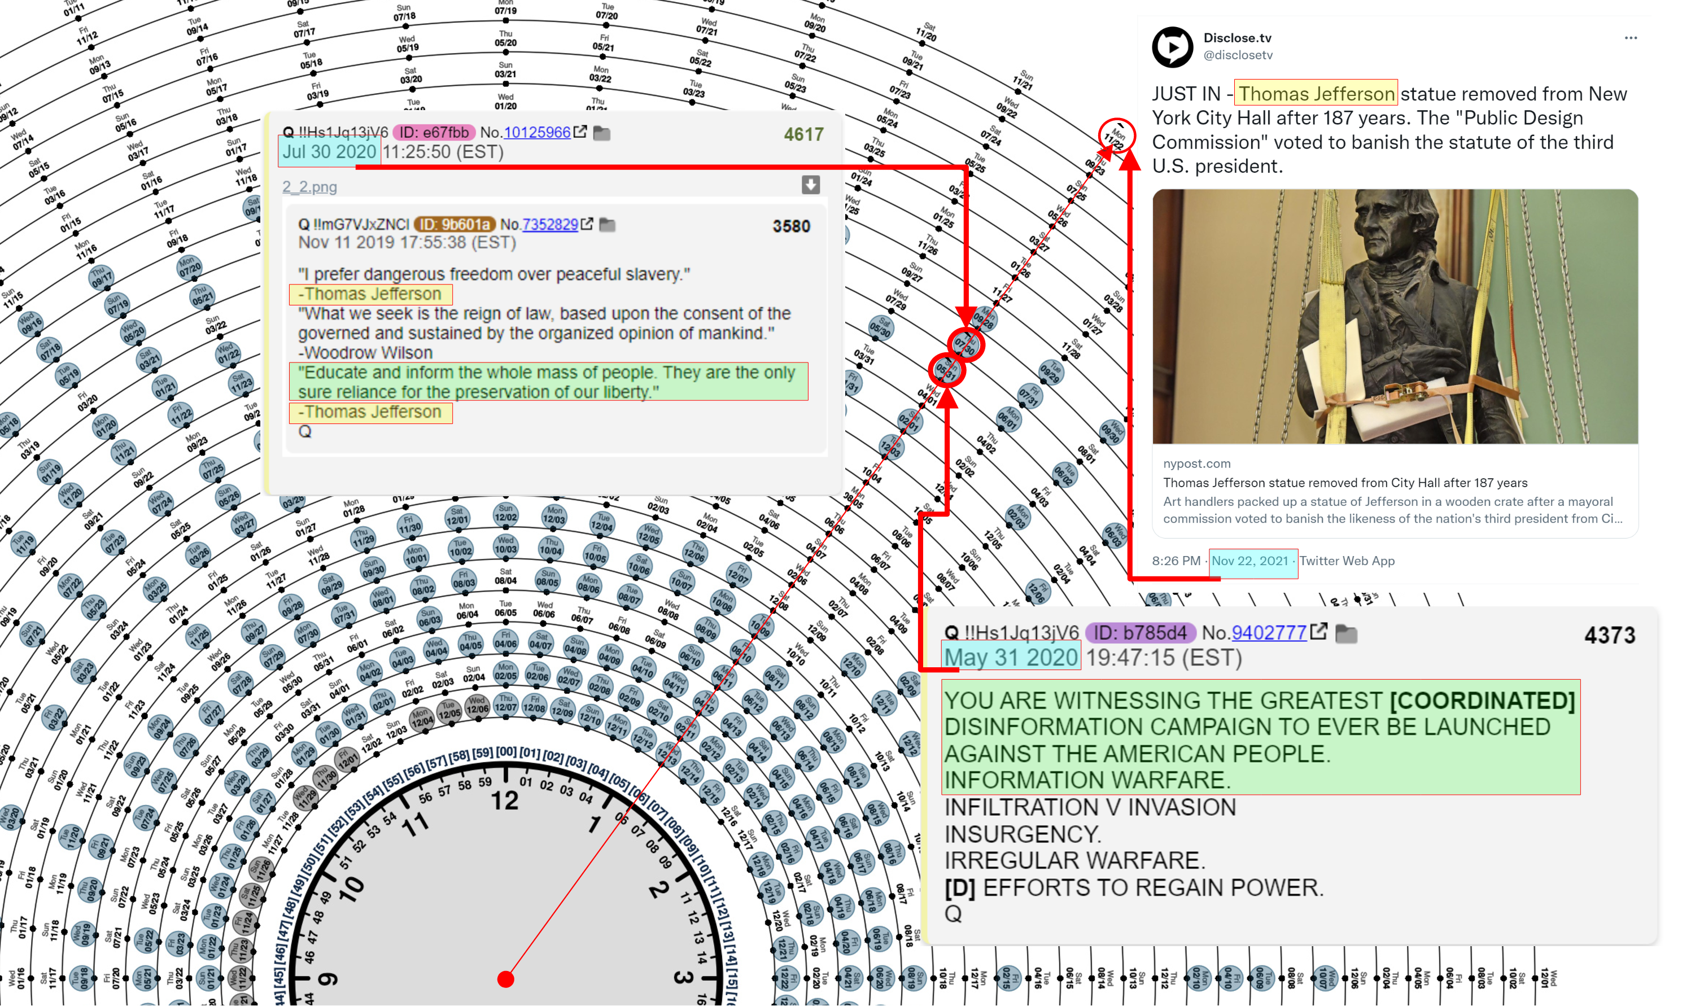Image resolution: width=1682 pixels, height=1006 pixels.
Task: Open the 2_2.png attachment link
Action: (x=310, y=186)
